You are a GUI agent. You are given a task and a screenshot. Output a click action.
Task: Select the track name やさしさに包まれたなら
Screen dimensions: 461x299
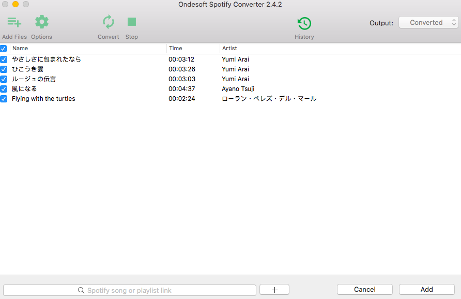click(47, 59)
